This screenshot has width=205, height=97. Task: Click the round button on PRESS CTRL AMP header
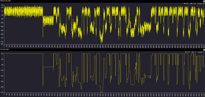[204, 1]
